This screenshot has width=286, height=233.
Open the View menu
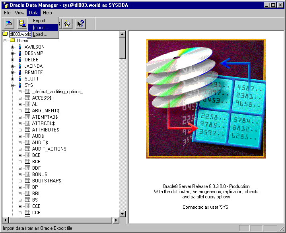19,13
